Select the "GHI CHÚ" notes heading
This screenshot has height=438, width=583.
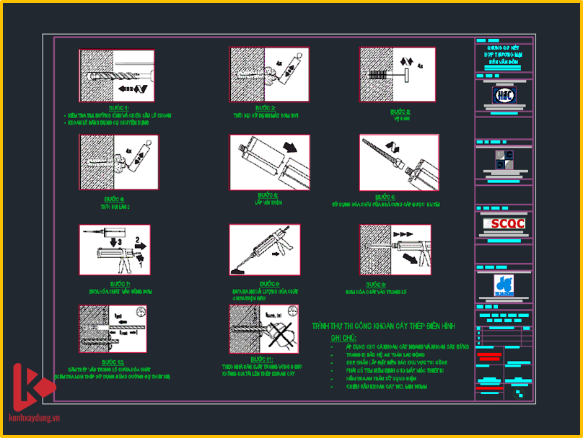(x=344, y=337)
